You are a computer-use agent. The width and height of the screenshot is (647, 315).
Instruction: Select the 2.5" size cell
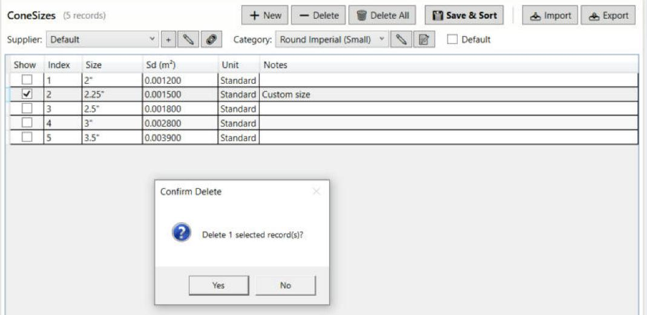(112, 109)
